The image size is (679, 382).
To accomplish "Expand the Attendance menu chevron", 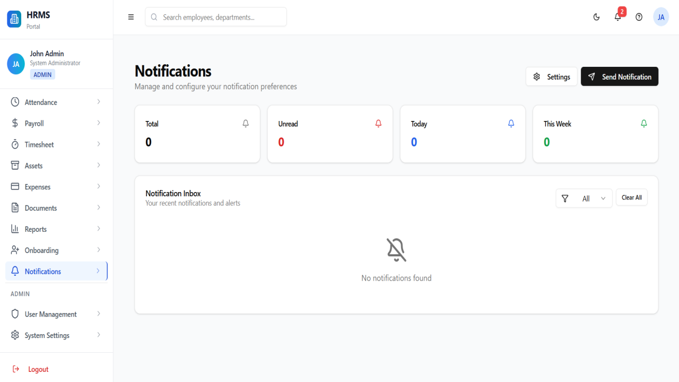I will (x=99, y=102).
